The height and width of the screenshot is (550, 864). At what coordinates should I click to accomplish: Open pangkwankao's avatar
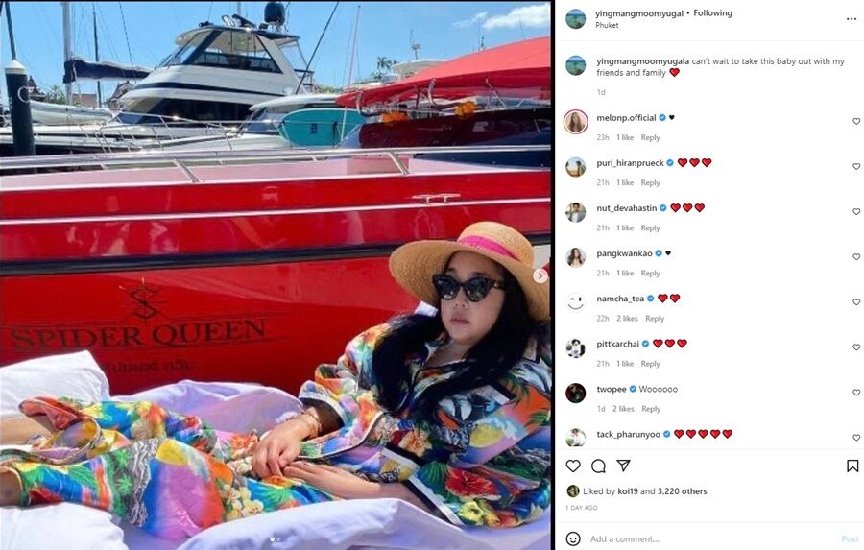click(x=576, y=257)
